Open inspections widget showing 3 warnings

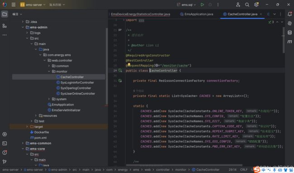271,22
